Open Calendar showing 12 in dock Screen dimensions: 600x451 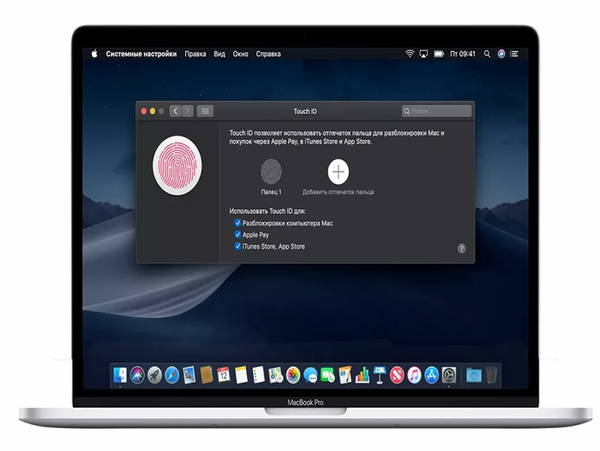click(224, 375)
